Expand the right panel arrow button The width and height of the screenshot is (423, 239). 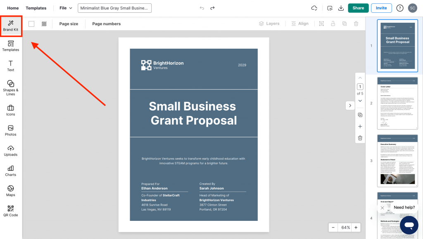point(350,106)
